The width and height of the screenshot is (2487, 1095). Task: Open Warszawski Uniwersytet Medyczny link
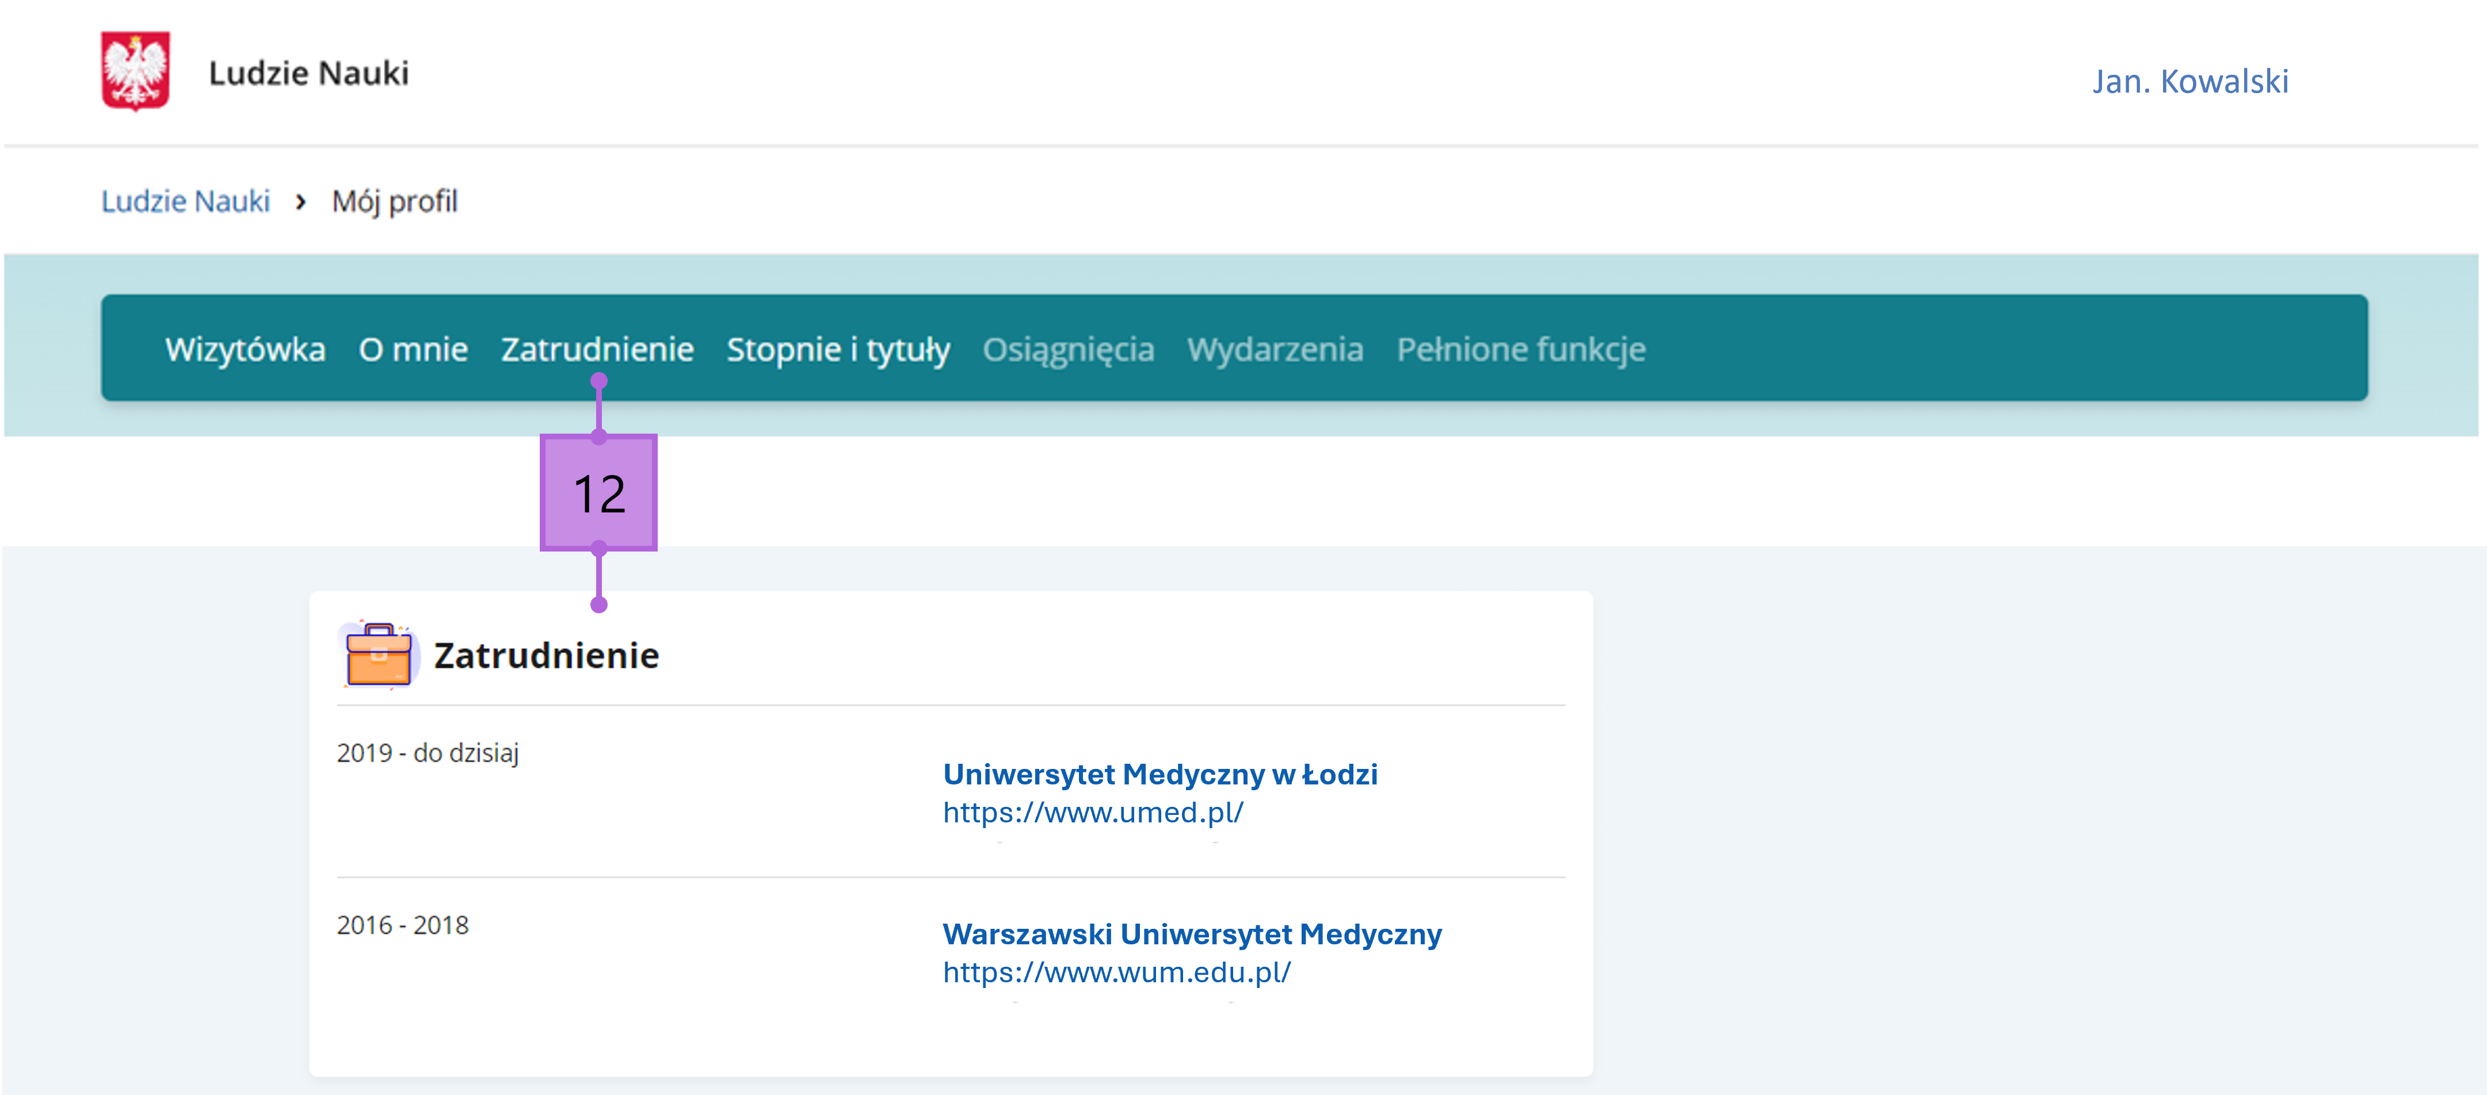[x=1191, y=934]
